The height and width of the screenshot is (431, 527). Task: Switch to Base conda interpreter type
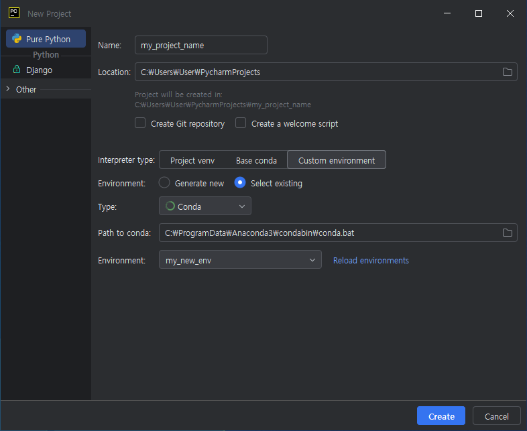pos(256,160)
